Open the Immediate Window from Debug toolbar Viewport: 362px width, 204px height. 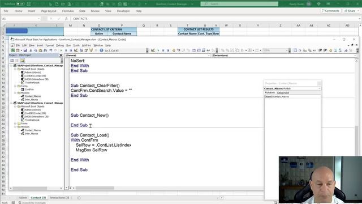point(199,50)
